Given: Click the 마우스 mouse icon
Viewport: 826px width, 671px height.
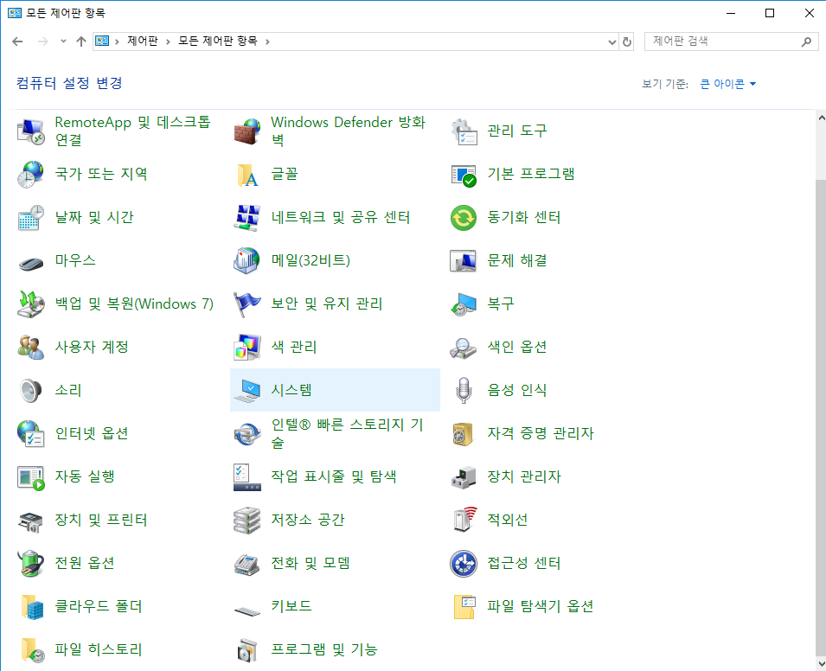Looking at the screenshot, I should tap(31, 262).
